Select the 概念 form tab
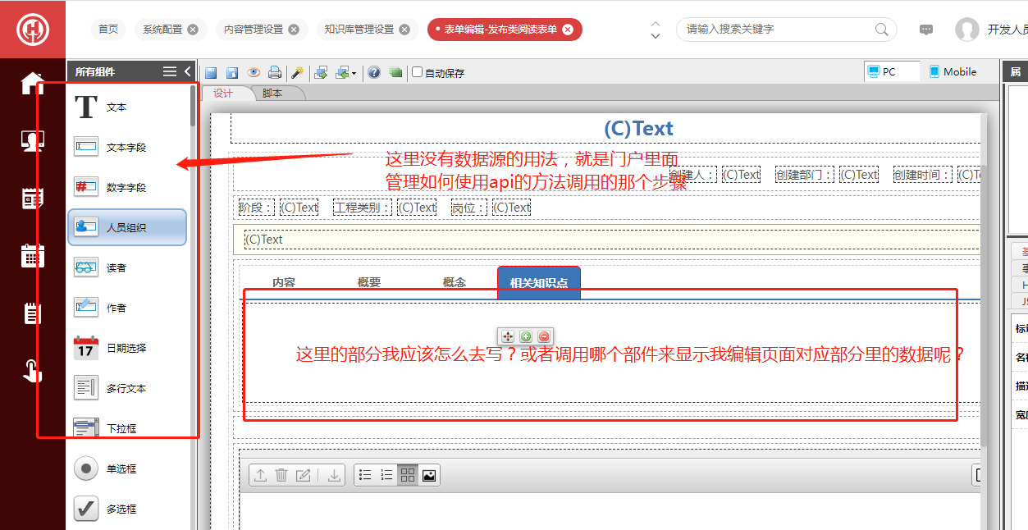The image size is (1028, 530). (455, 282)
